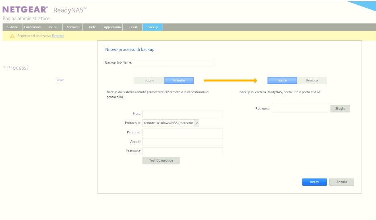Select Remoto as backup destination
Screen dimensions: 376x220
pos(312,81)
